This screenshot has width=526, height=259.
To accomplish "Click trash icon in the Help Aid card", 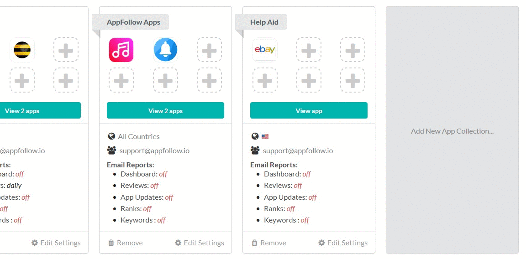I will click(255, 243).
